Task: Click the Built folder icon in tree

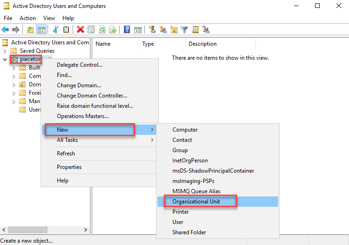Action: point(22,68)
